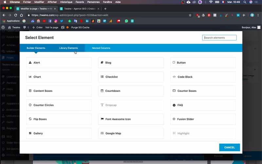Click the Fusion Slider element icon
The height and width of the screenshot is (164, 262).
coord(174,119)
